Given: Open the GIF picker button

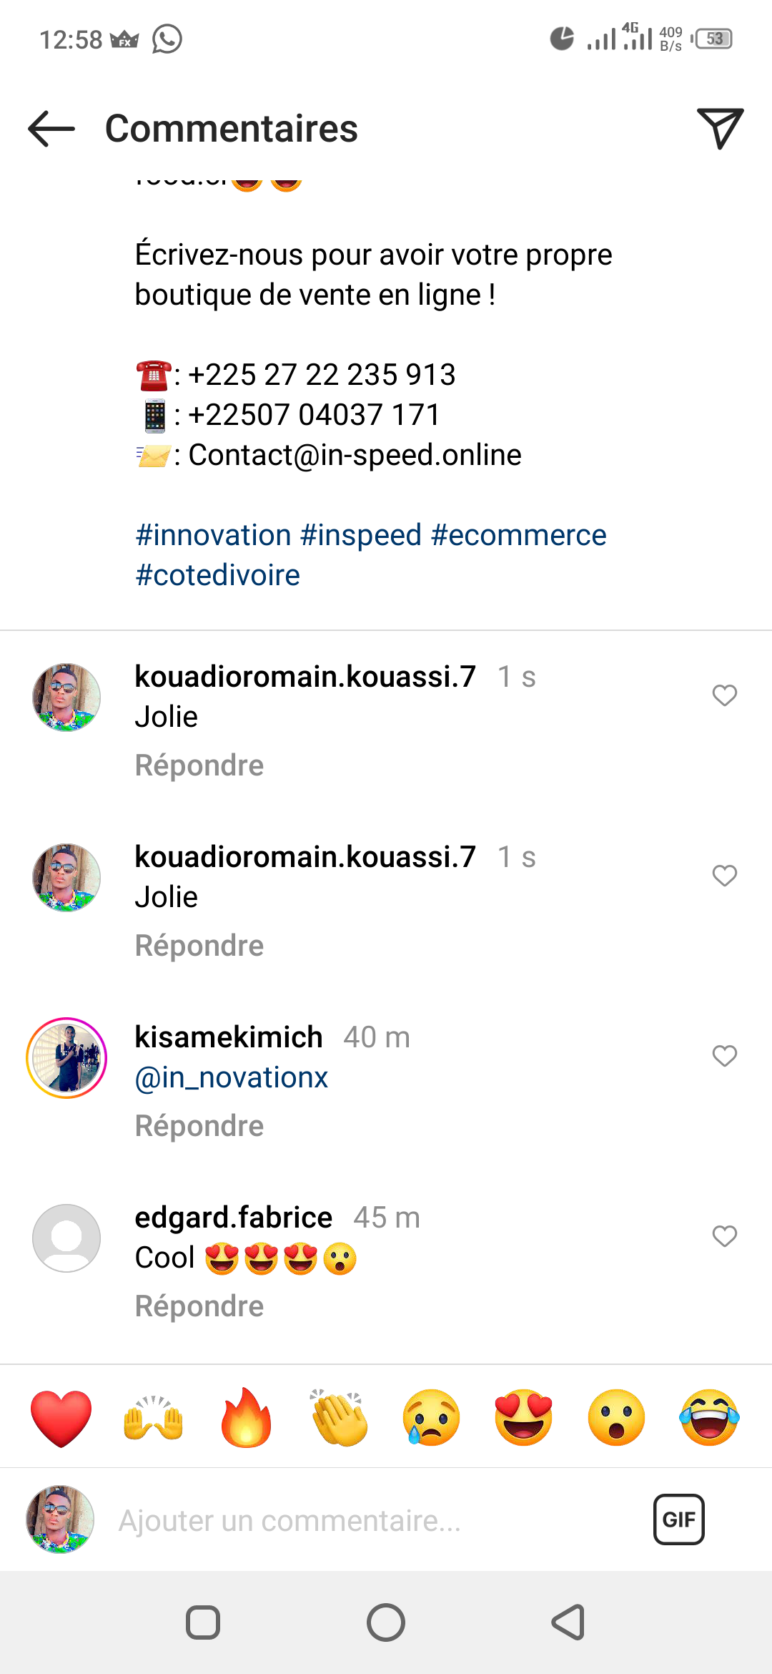Looking at the screenshot, I should 678,1519.
